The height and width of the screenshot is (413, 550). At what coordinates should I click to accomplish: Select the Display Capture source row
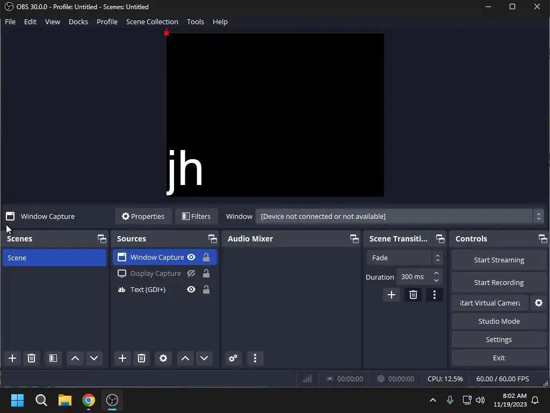pos(164,273)
